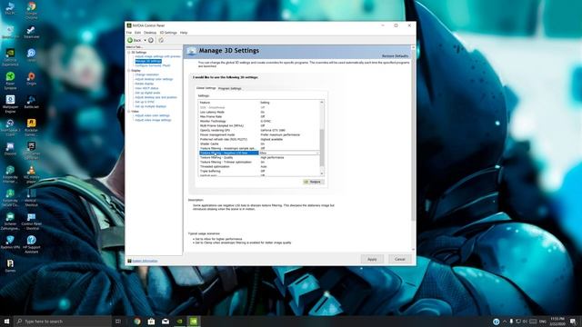Open System Information link
This screenshot has height=327, width=582.
145,261
